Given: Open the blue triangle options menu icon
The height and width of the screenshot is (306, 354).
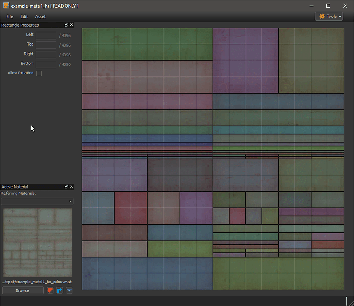Looking at the screenshot, I should tap(69, 290).
